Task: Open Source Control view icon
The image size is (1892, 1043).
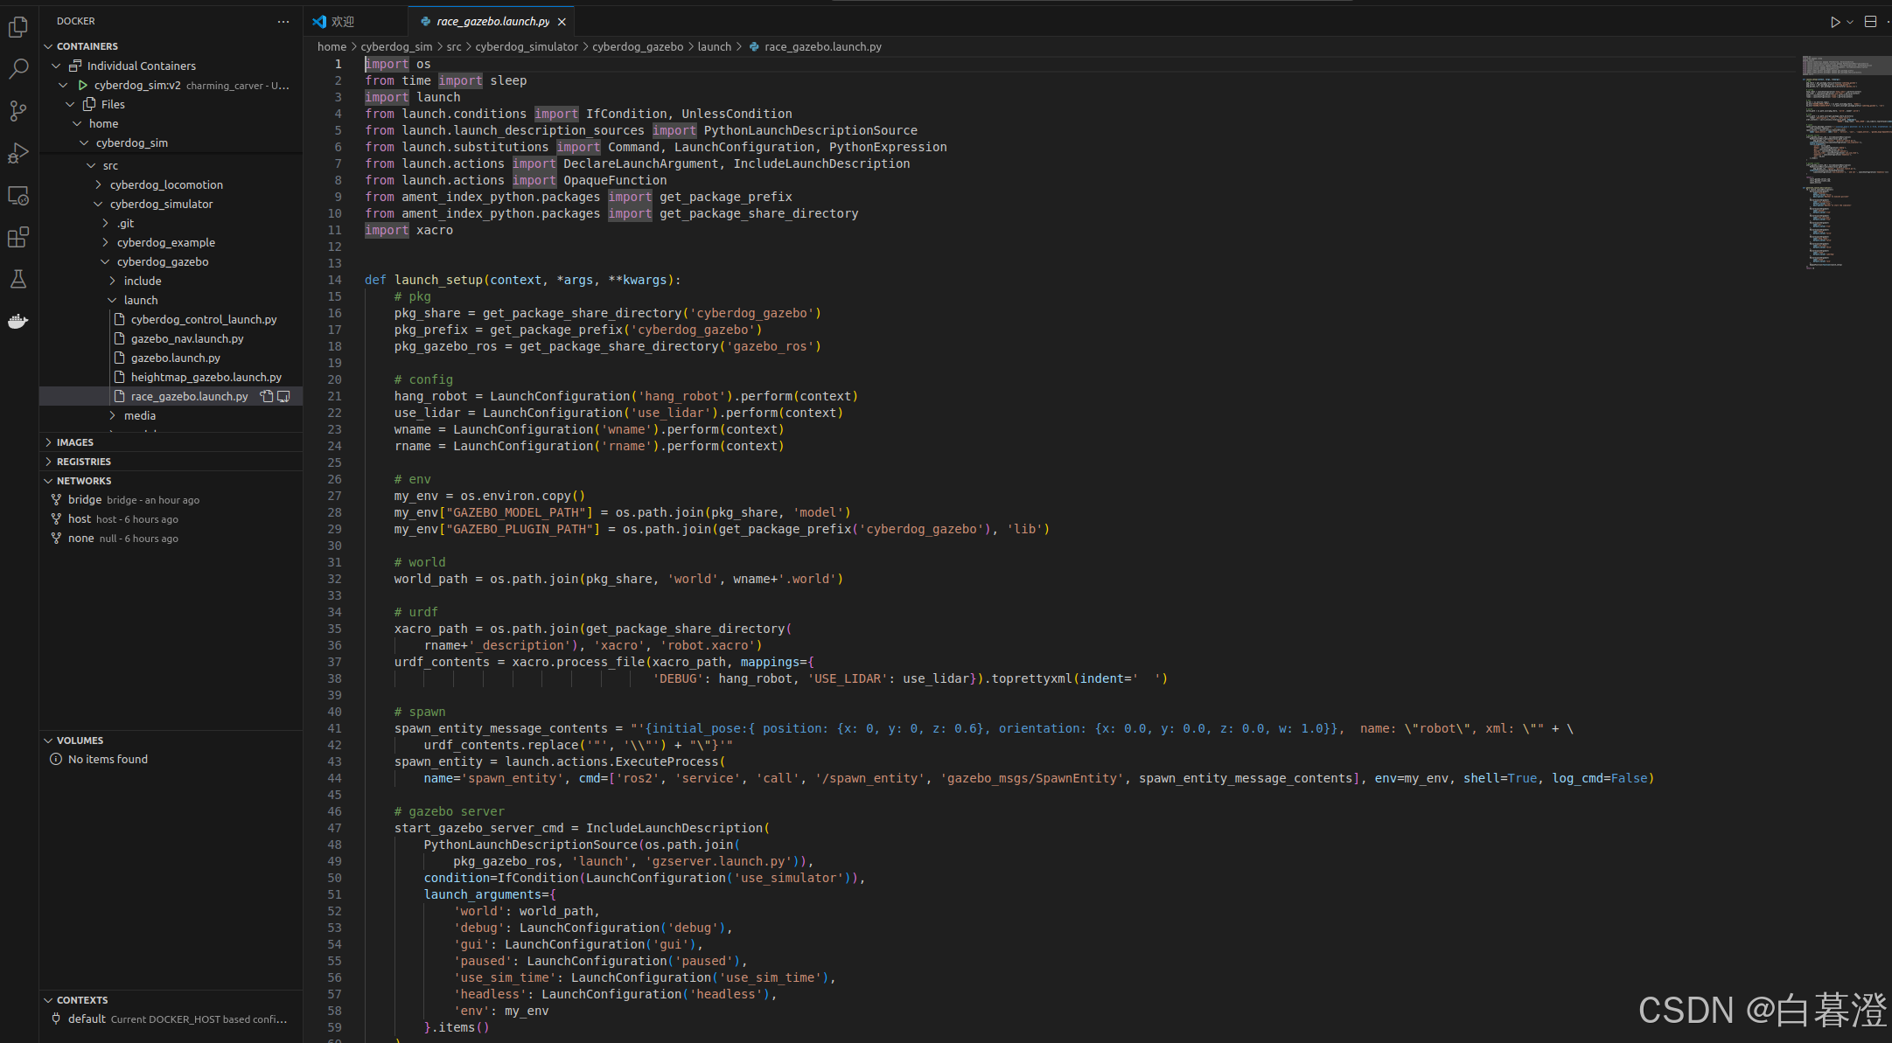Action: (x=18, y=111)
